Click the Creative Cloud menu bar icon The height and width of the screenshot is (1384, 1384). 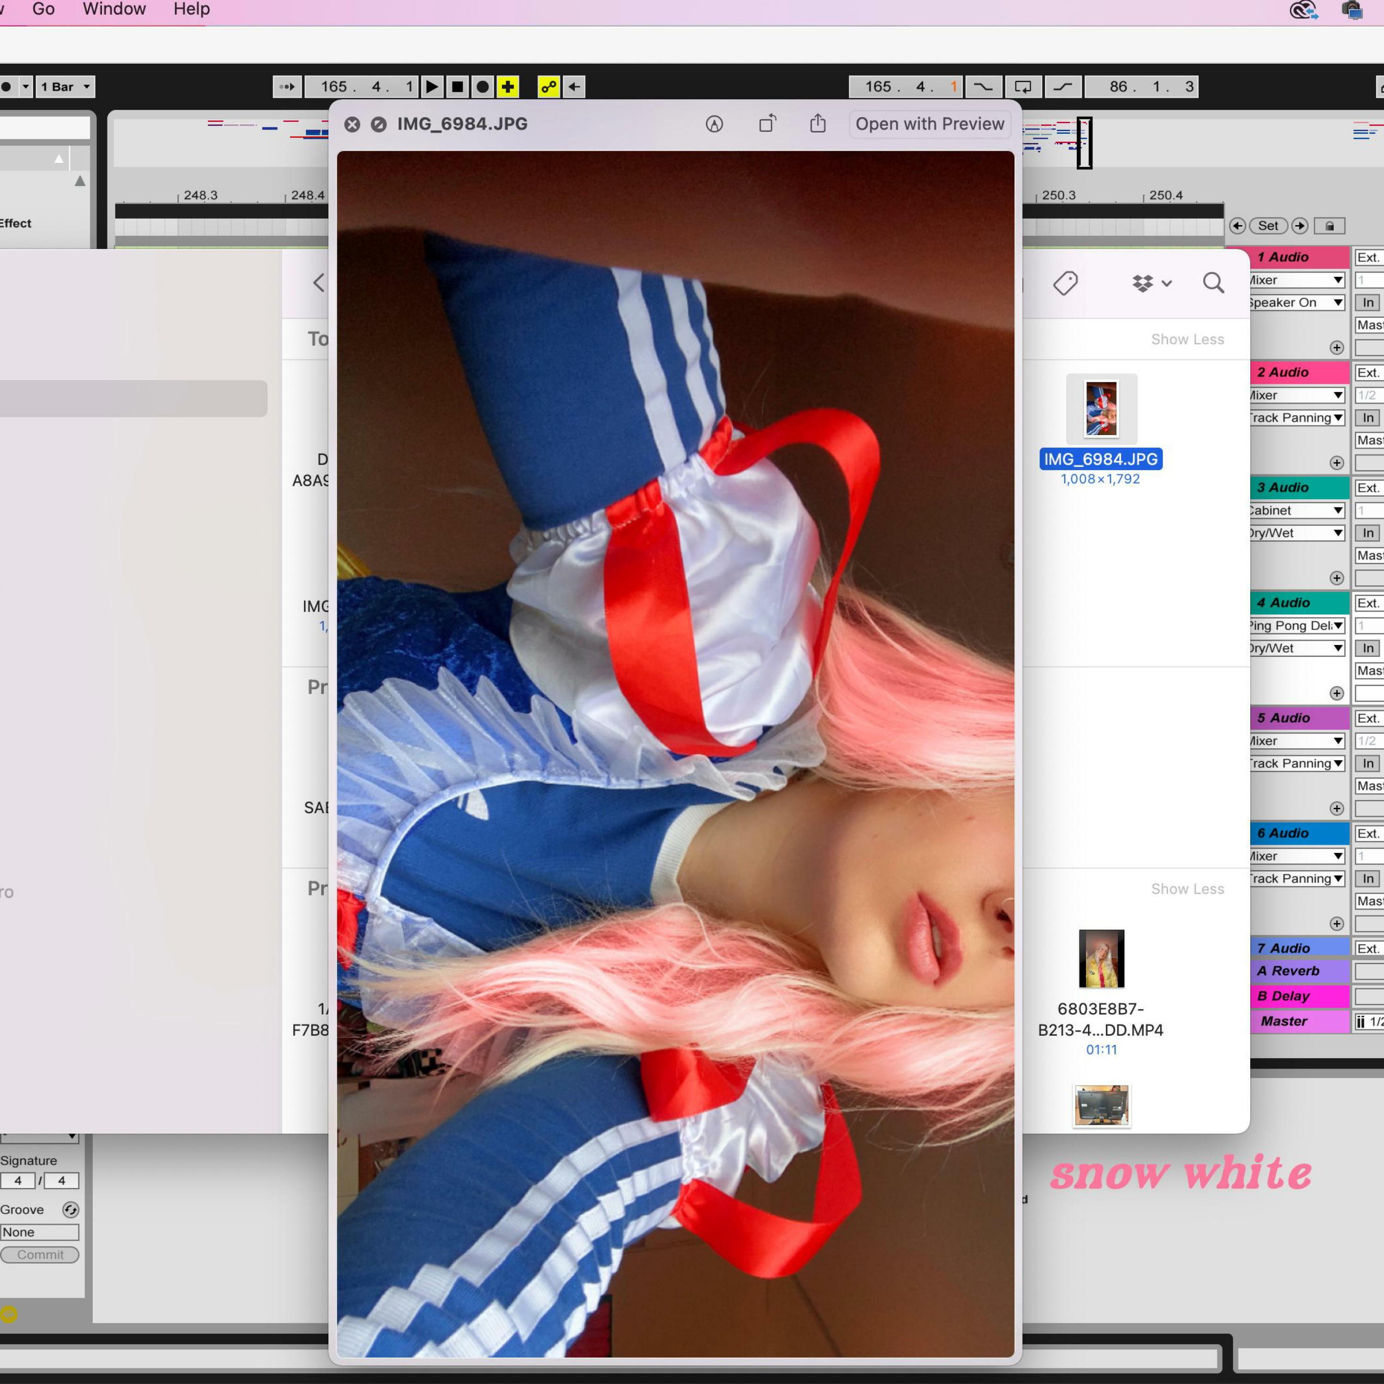[1304, 10]
